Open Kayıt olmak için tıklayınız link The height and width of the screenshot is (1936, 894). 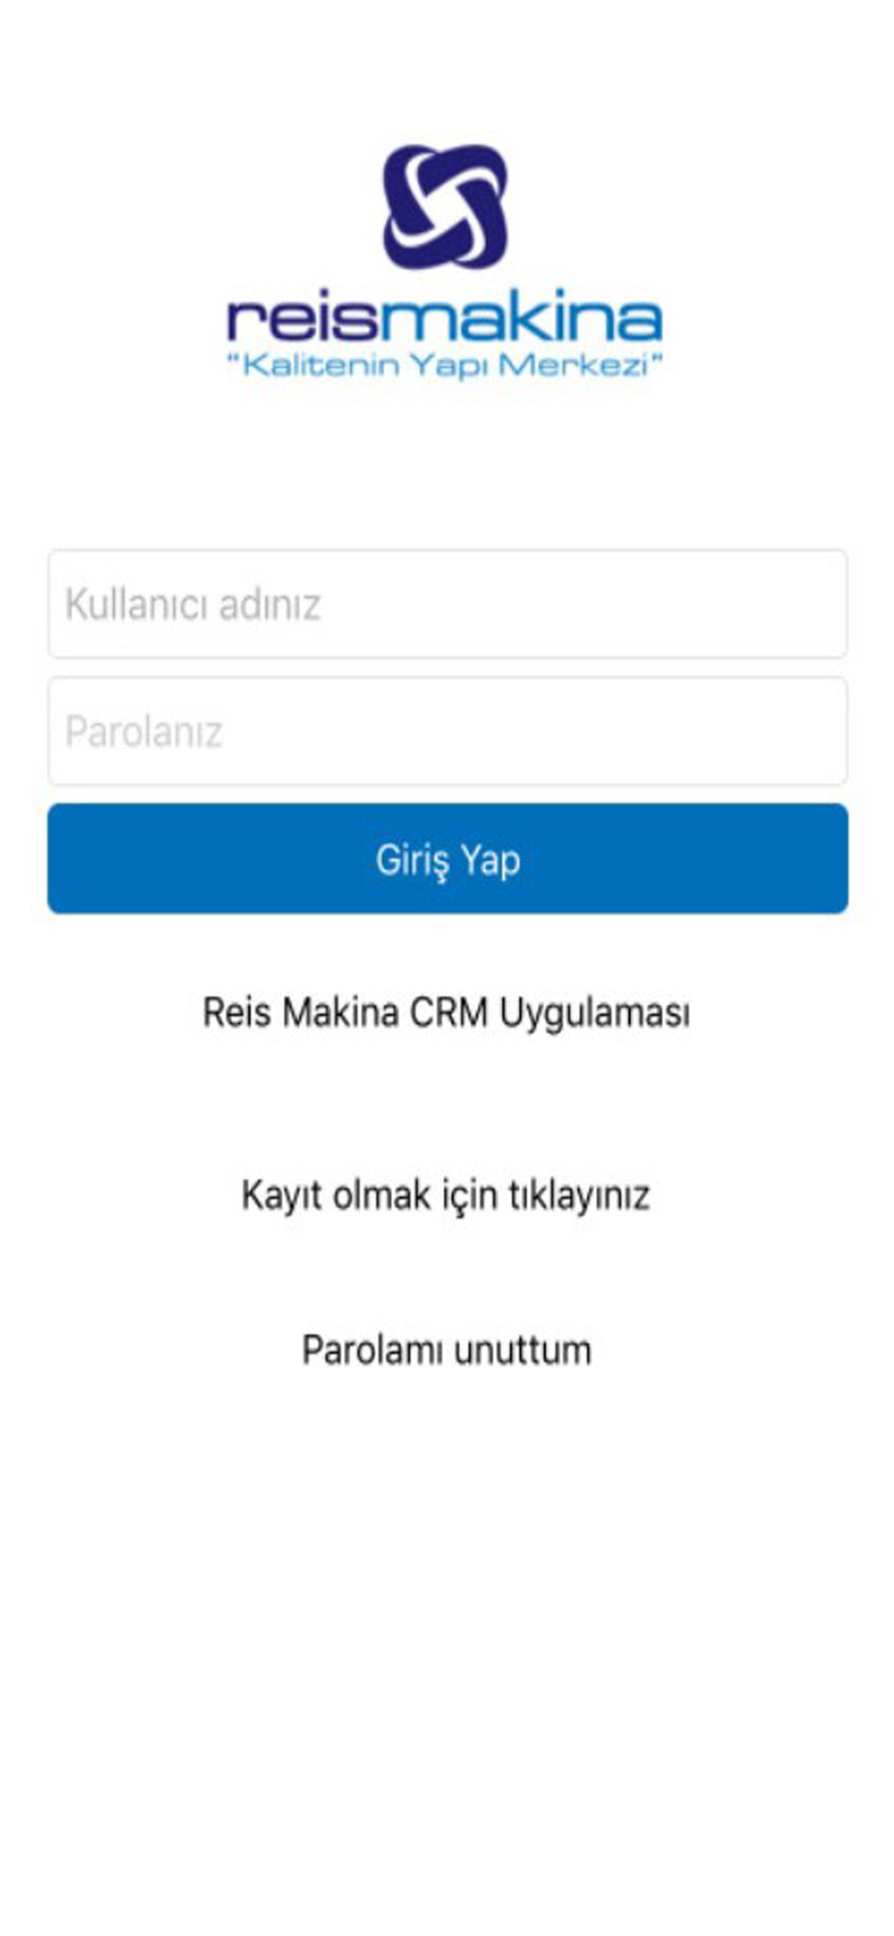[x=446, y=1195]
